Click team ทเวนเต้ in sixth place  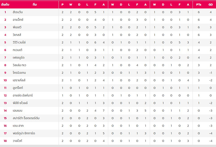pyautogui.click(x=18, y=50)
